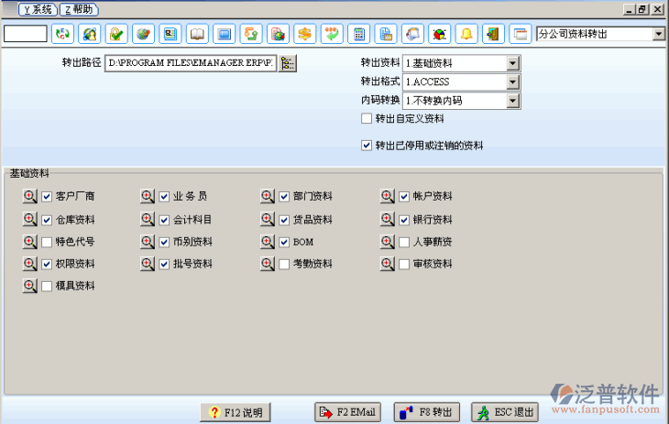The image size is (669, 424).
Task: Uncheck 转出已停用或注销的资料 checkbox
Action: tap(367, 146)
